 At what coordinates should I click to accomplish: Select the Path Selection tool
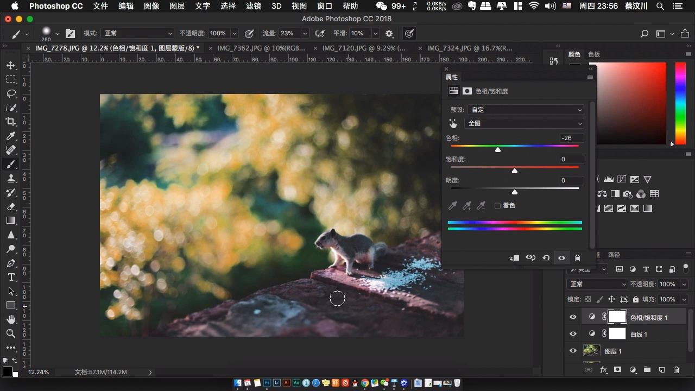point(11,291)
